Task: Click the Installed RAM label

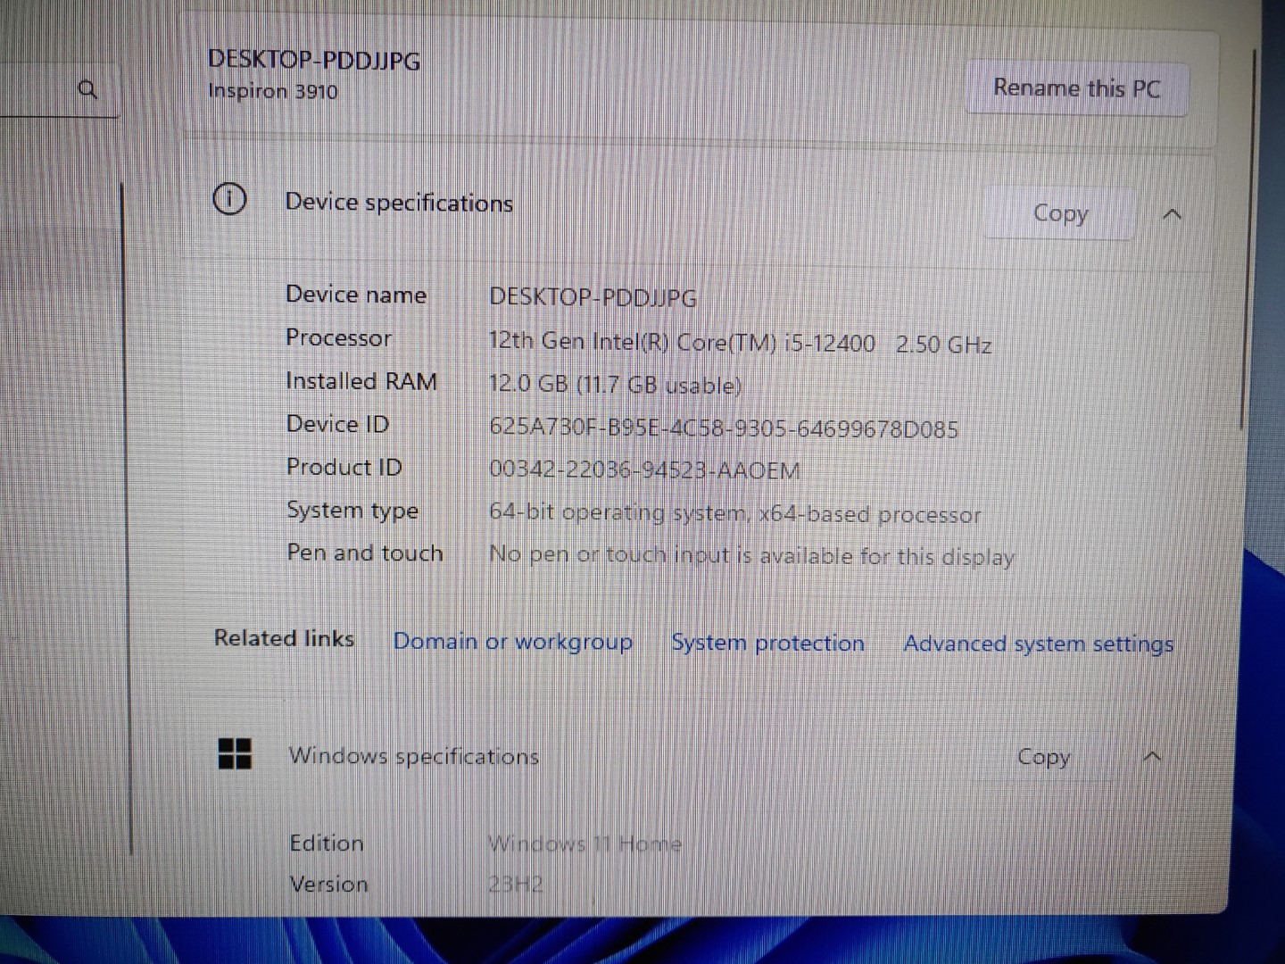Action: pos(361,381)
